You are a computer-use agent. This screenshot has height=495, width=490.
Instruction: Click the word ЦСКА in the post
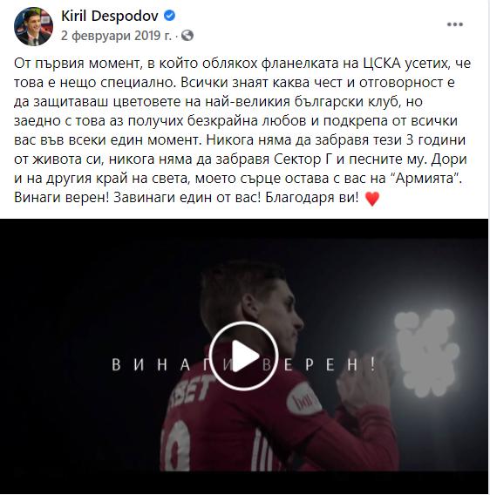pyautogui.click(x=382, y=64)
